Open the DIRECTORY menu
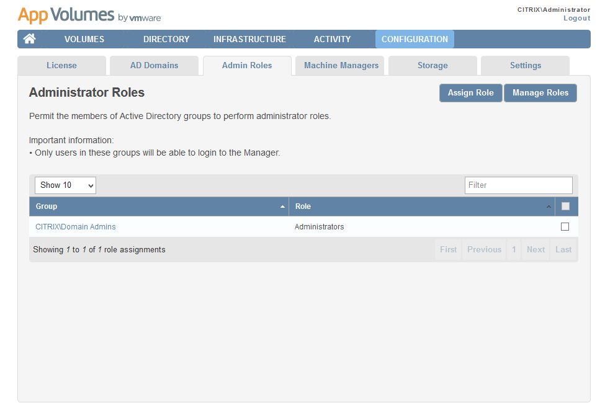Image resolution: width=605 pixels, height=403 pixels. [166, 39]
